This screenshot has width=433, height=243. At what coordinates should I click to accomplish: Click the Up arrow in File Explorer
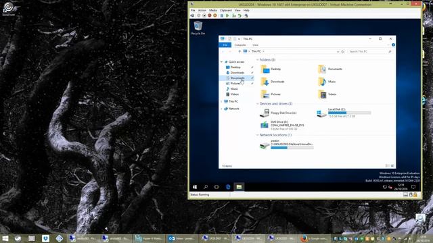[240, 51]
